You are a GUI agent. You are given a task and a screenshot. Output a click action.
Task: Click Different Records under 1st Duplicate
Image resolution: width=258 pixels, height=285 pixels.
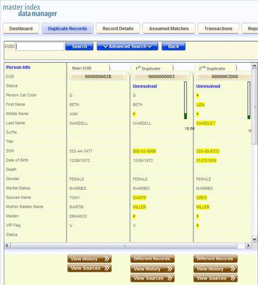click(x=153, y=259)
